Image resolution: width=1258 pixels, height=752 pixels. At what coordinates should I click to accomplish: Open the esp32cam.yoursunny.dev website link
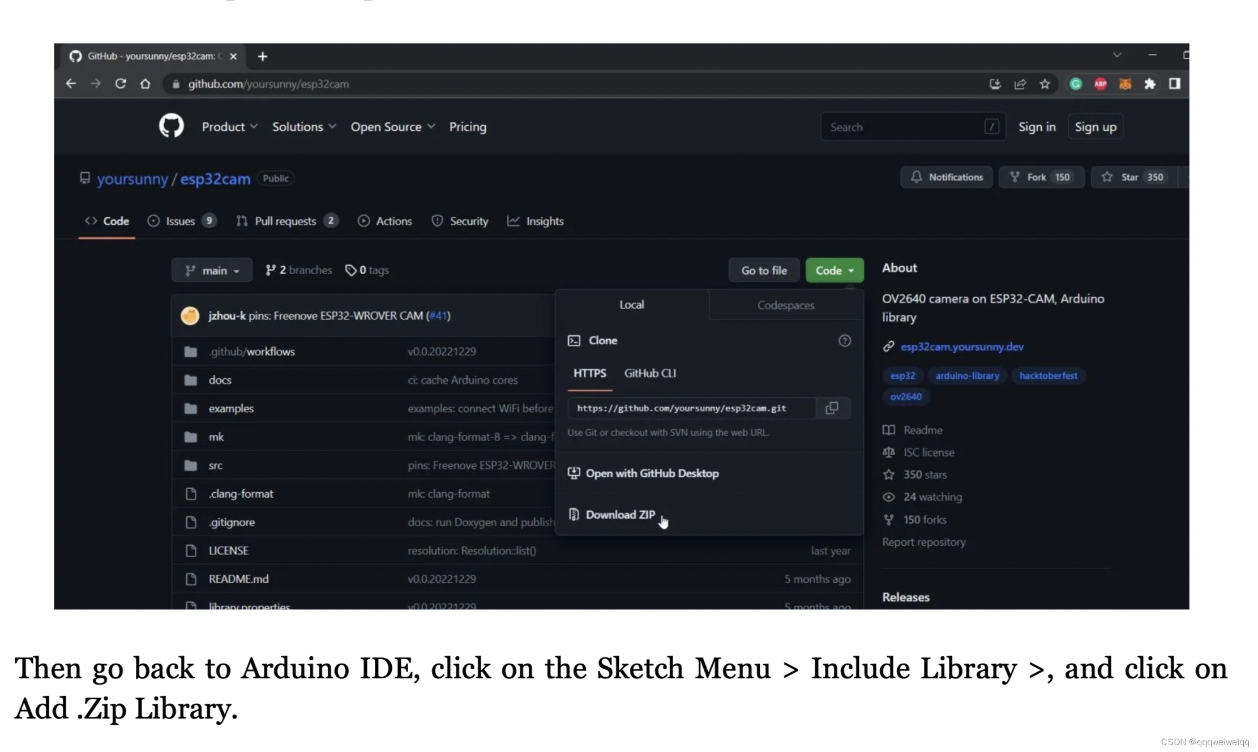[962, 347]
